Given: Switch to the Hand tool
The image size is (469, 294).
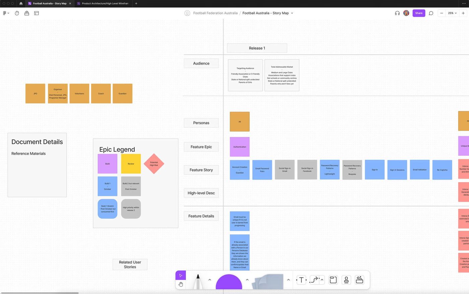Looking at the screenshot, I should [x=181, y=284].
